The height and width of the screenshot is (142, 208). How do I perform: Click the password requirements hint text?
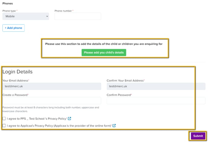click(x=51, y=109)
